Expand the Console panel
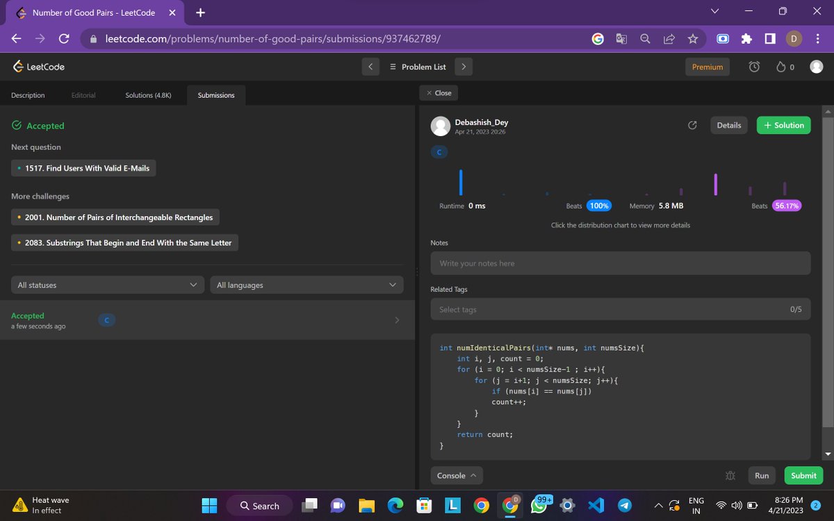This screenshot has width=834, height=521. (457, 476)
